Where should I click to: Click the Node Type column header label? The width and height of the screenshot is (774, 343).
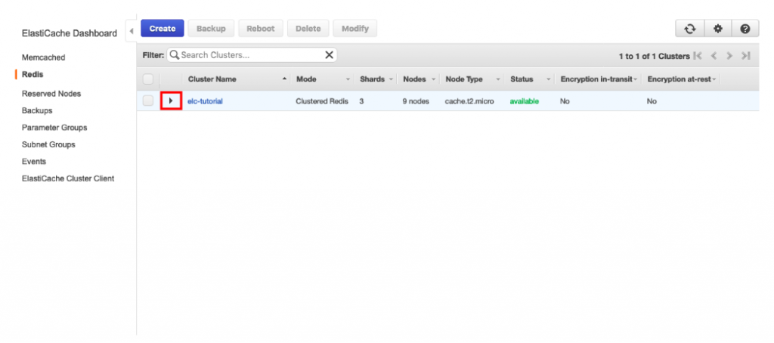(x=464, y=79)
